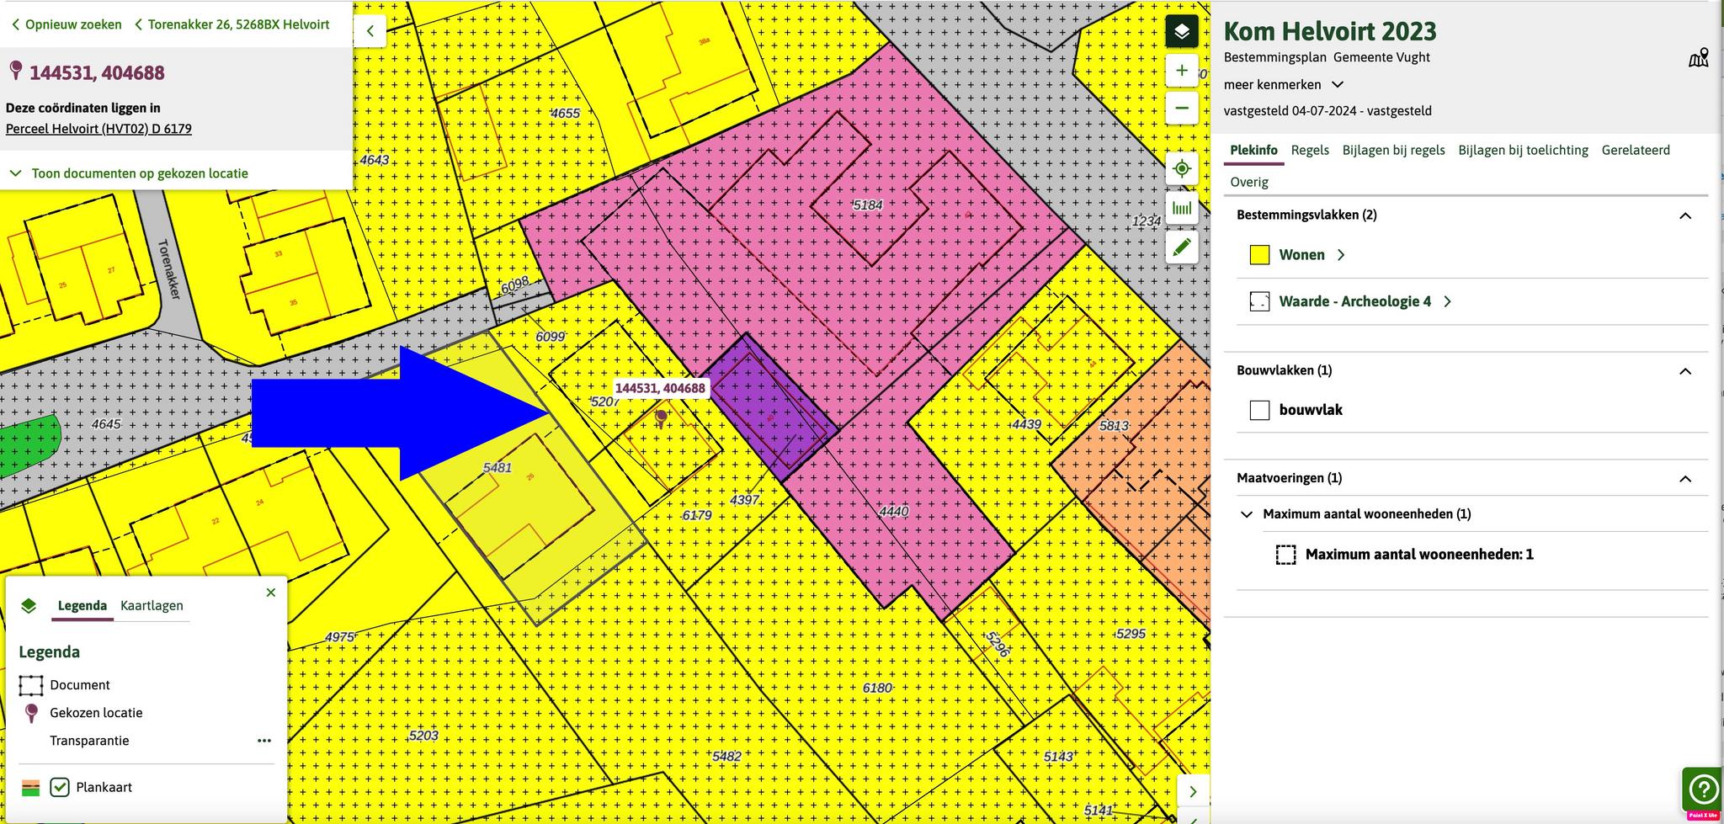
Task: Collapse the Bestemmingsvlakken section
Action: click(x=1684, y=215)
